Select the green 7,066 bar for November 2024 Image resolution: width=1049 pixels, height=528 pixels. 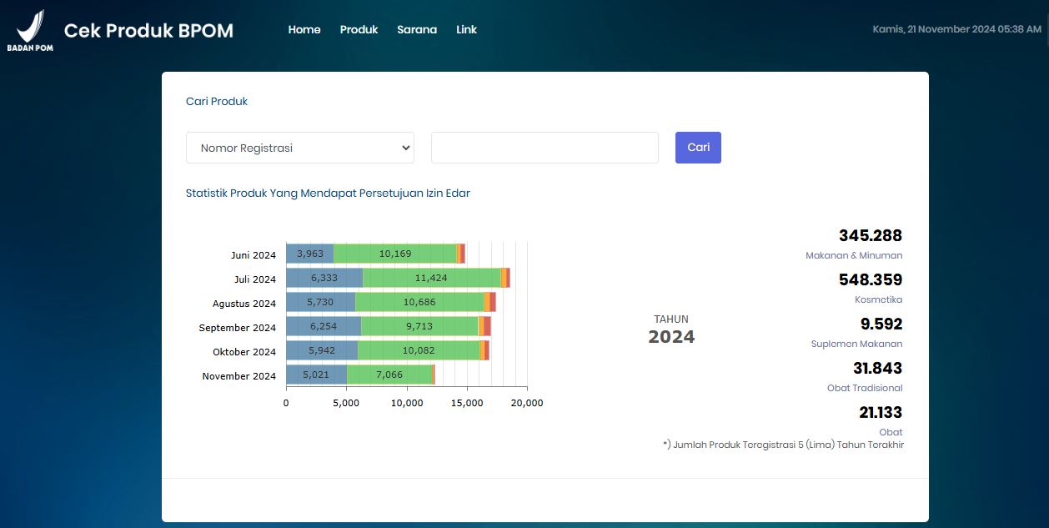[389, 375]
